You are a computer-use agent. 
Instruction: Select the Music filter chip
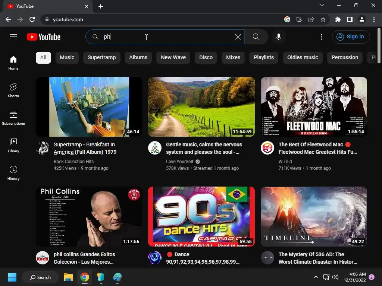click(67, 58)
